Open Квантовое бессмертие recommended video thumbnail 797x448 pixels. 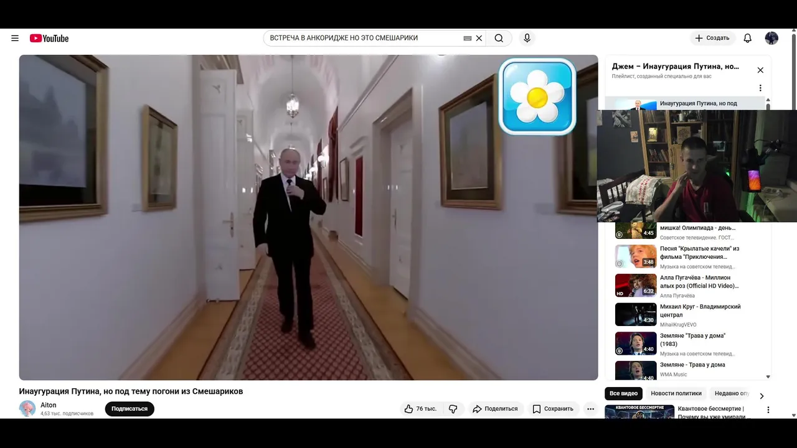[x=639, y=412]
